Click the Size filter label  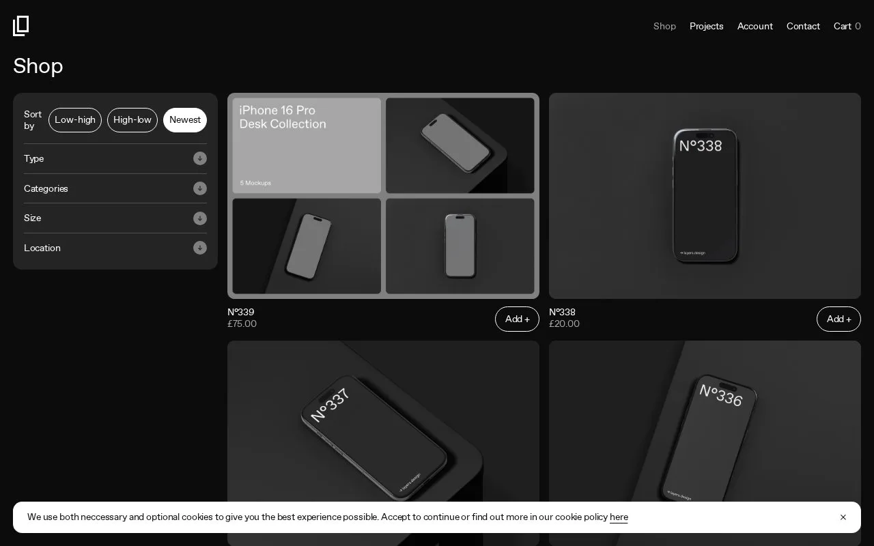33,218
